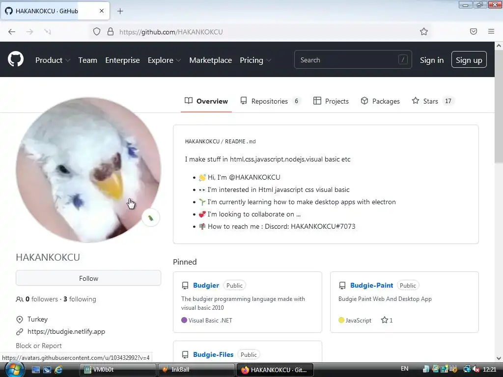This screenshot has width=503, height=377.
Task: Click scrollbar up arrow
Action: 499,46
